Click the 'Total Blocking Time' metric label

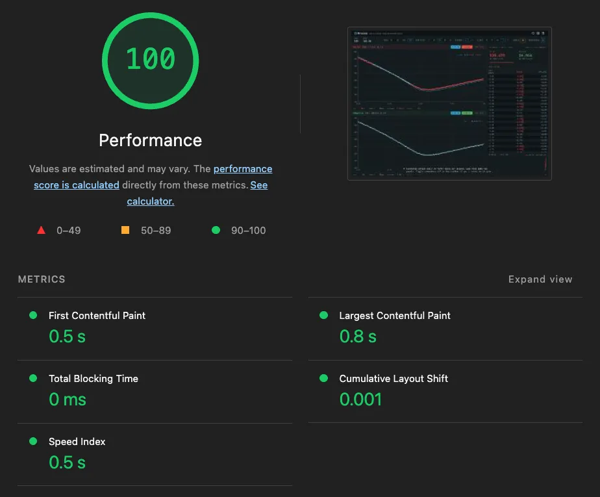94,378
